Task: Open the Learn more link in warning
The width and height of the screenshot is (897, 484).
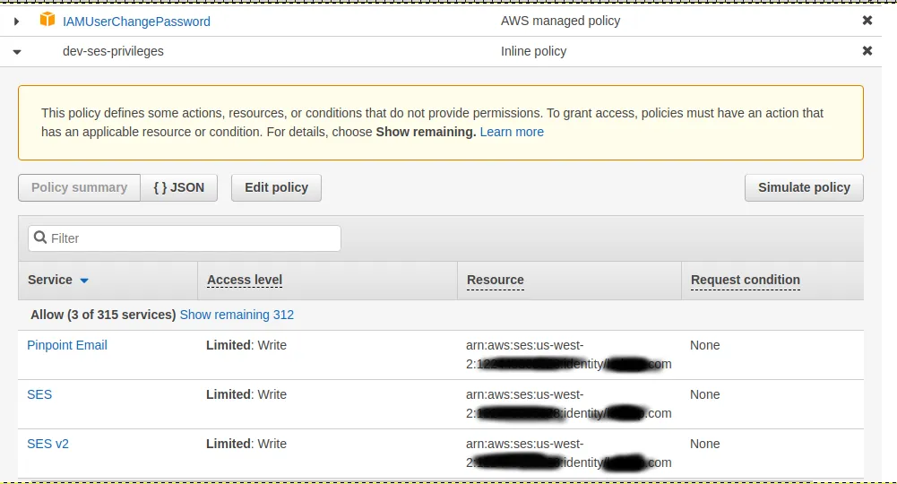Action: pos(512,132)
